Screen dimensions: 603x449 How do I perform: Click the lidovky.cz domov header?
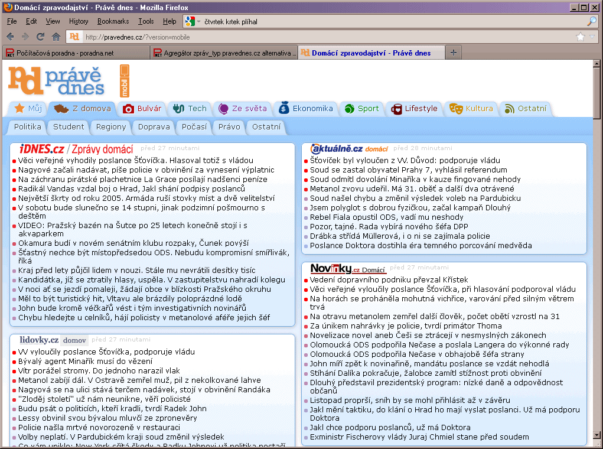coord(54,340)
